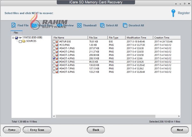Screen dimensions: 192x137
Task: Click the file icon of #SHOT-4.PNG
Action: click(x=57, y=58)
